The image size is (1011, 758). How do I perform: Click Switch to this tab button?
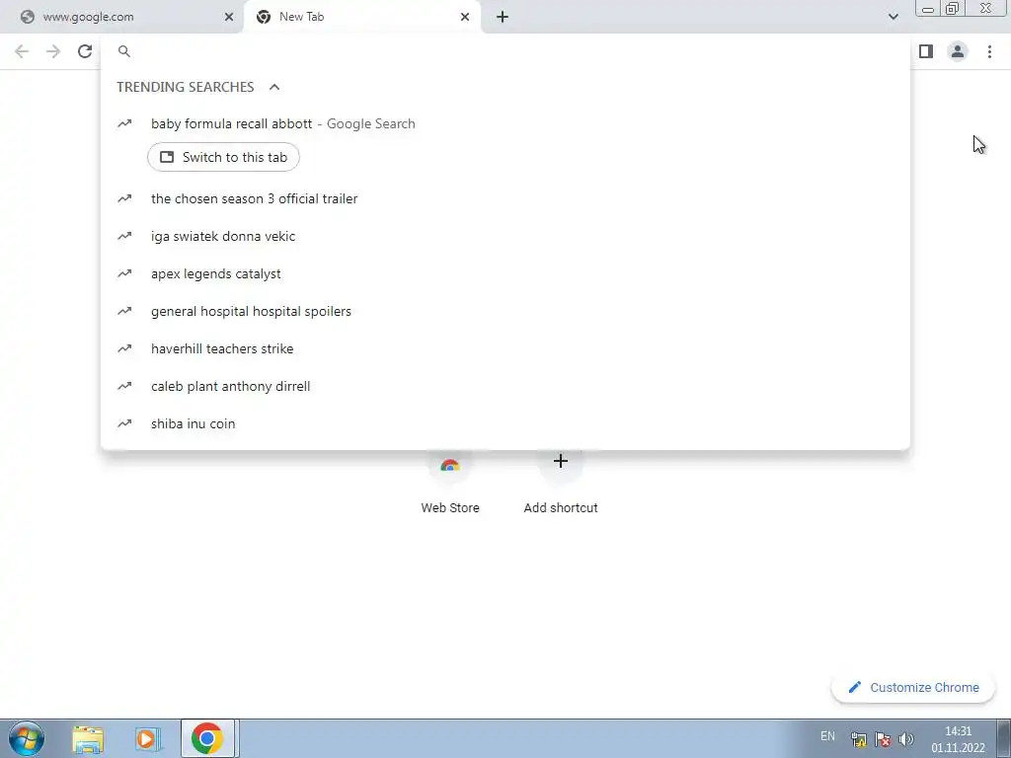pos(223,157)
